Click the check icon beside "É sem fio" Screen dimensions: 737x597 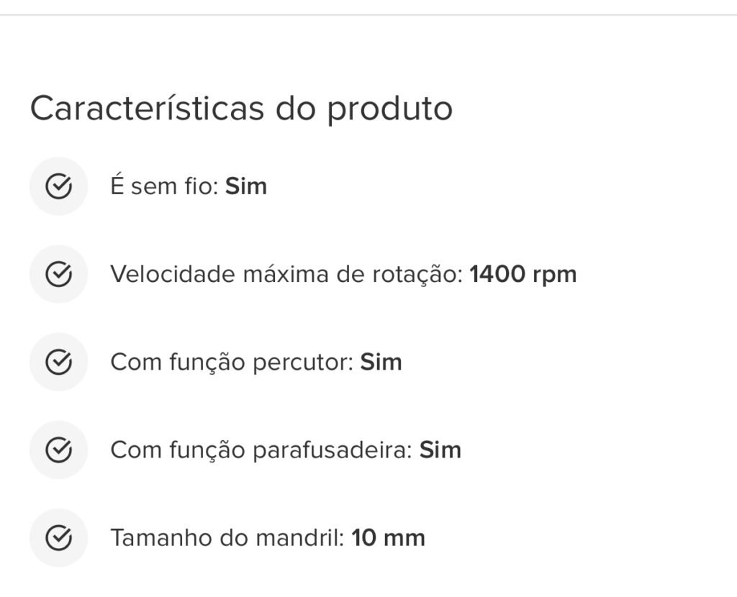coord(59,186)
